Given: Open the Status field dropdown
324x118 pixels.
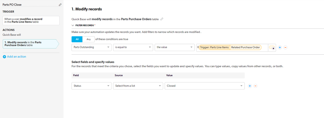Looking at the screenshot, I should [91, 86].
